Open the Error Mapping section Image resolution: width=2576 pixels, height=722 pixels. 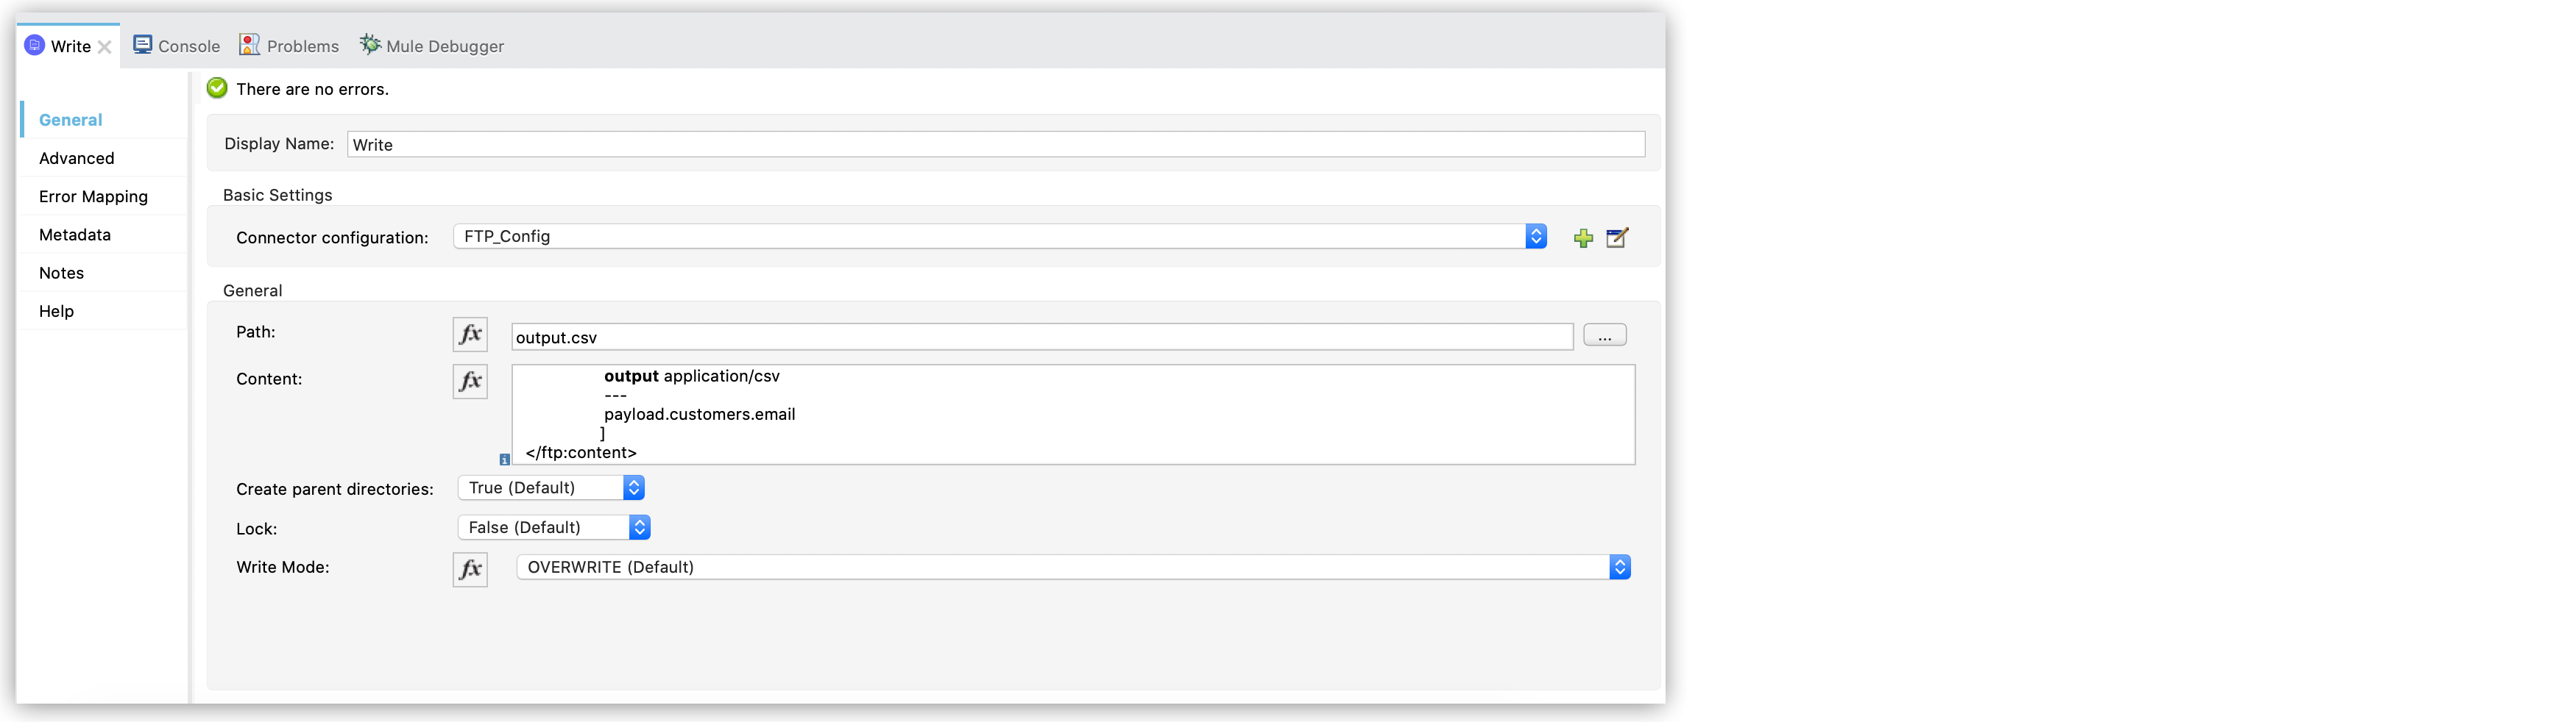(x=93, y=197)
